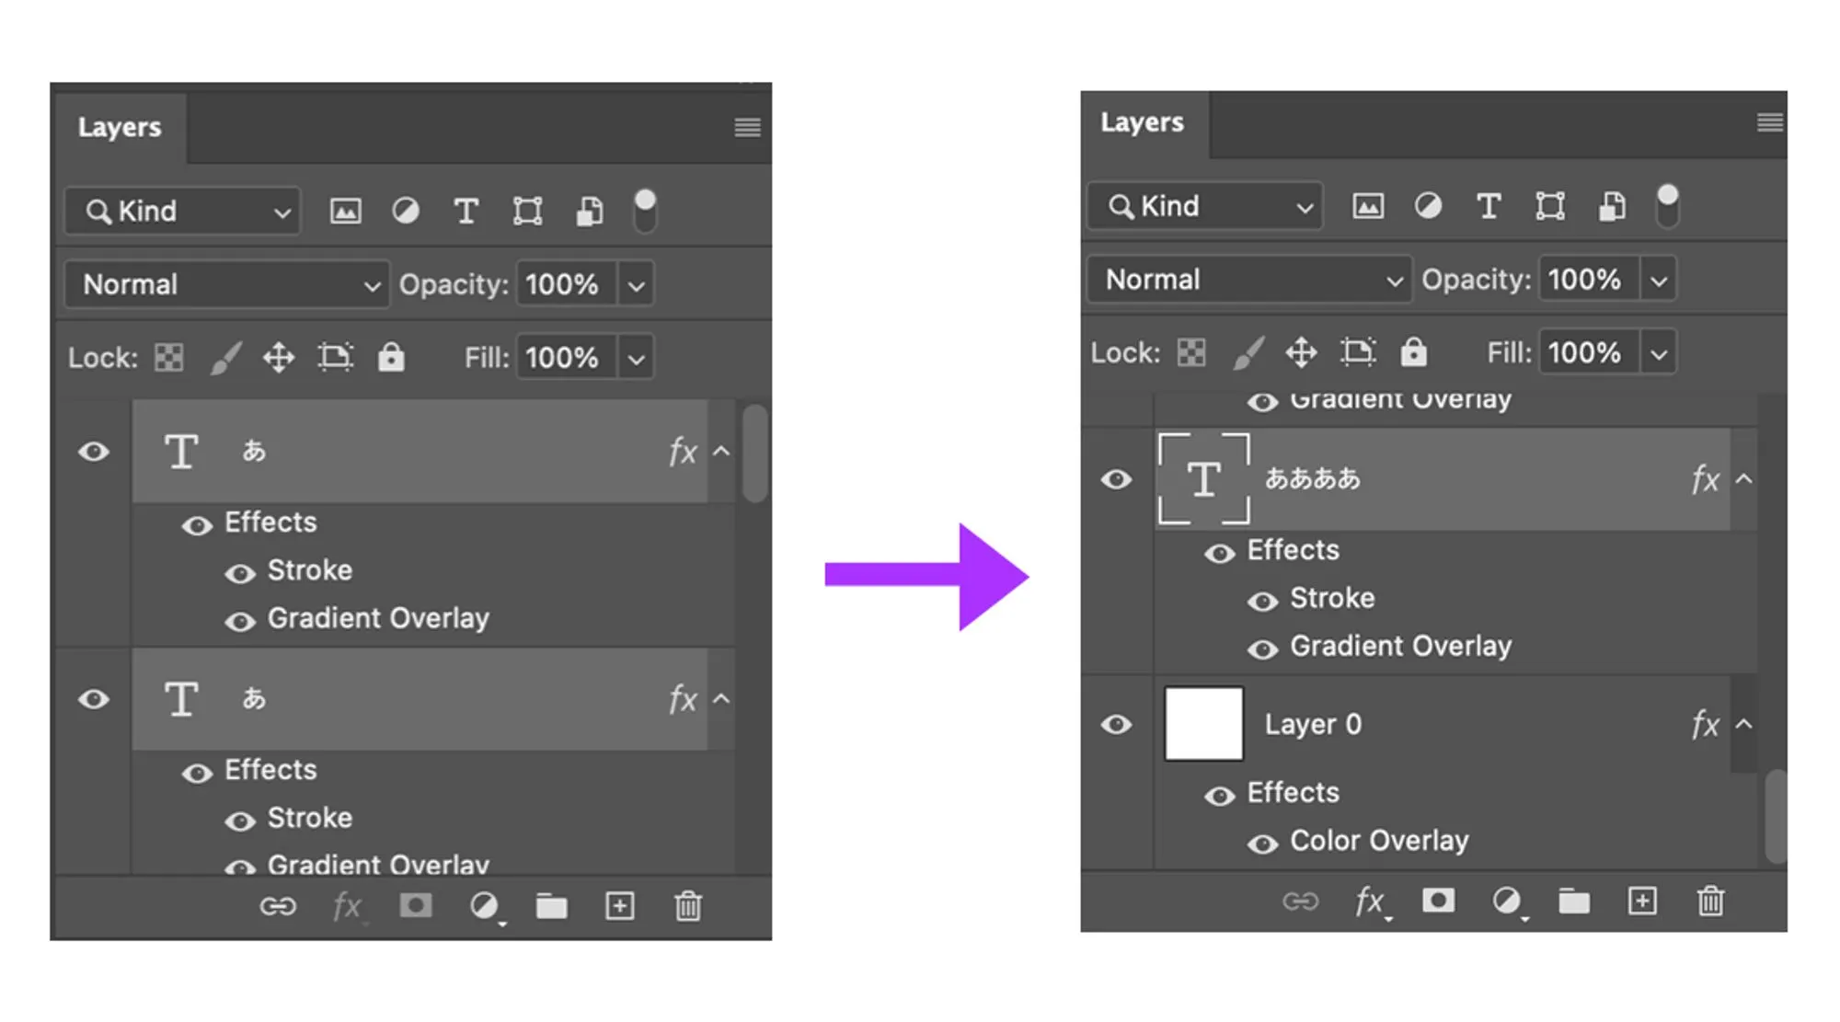Click adjustment layer filter in right panel
The width and height of the screenshot is (1840, 1022).
[x=1428, y=205]
